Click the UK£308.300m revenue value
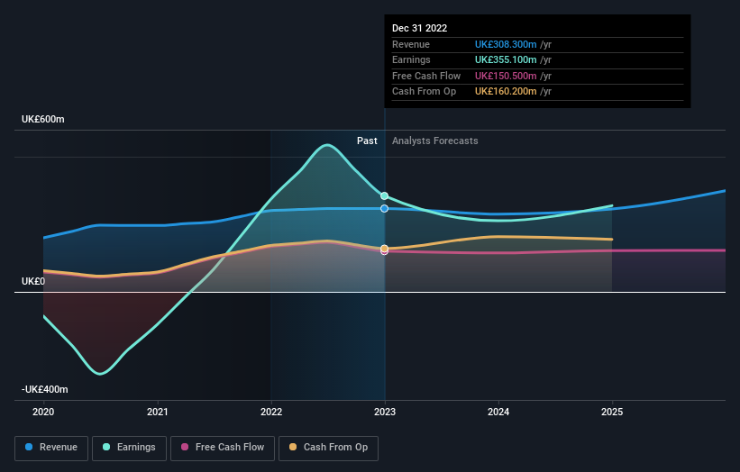740x472 pixels. pyautogui.click(x=506, y=44)
